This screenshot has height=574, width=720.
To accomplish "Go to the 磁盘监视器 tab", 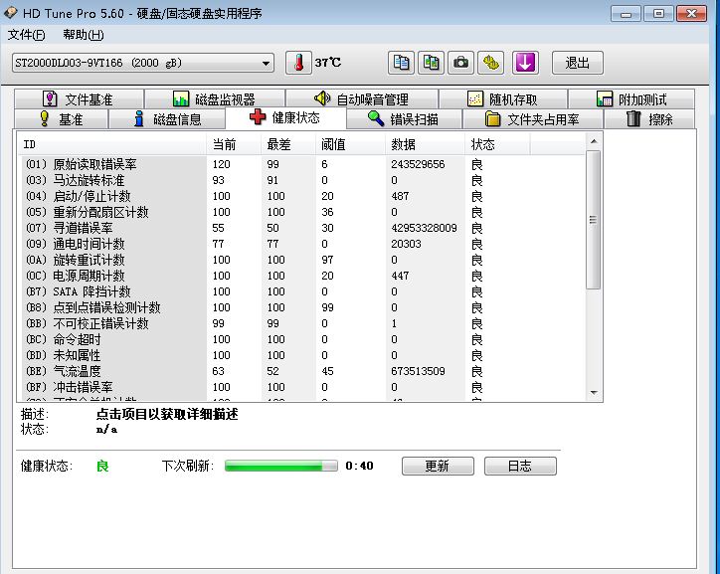I will pyautogui.click(x=214, y=99).
